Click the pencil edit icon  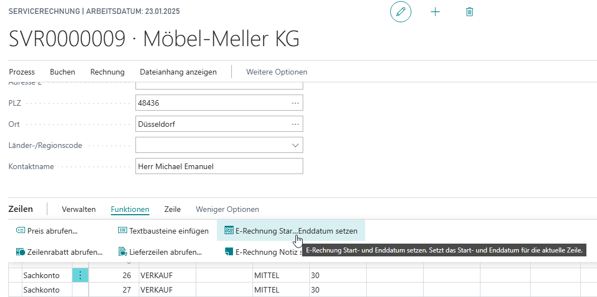point(400,12)
